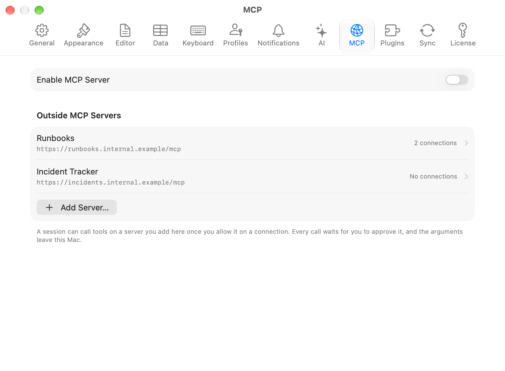Click the runbooks.internal.example URL
This screenshot has width=505, height=371.
pyautogui.click(x=109, y=149)
